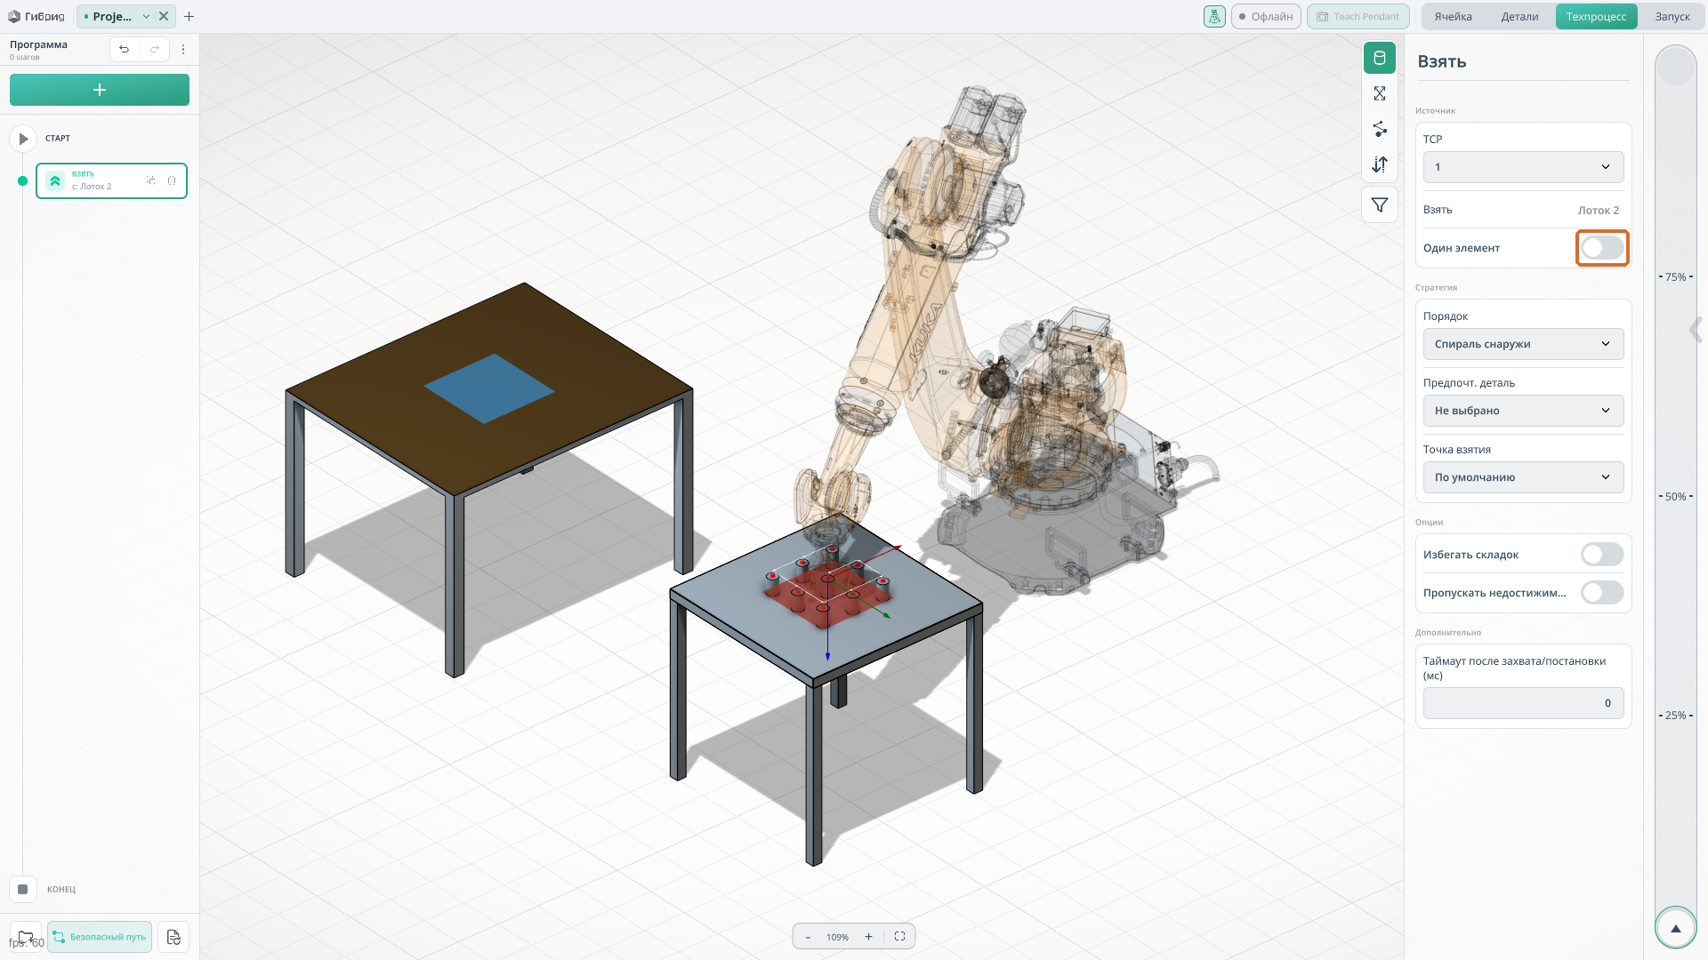Duplicate the Взять step

[150, 180]
